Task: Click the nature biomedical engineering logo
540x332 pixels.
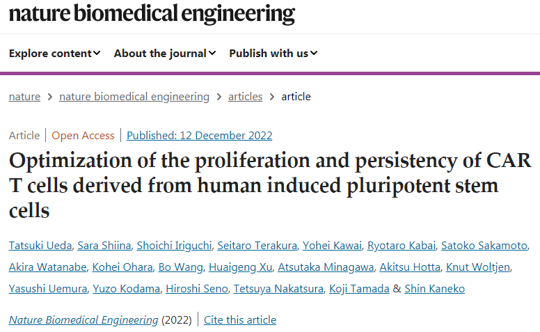Action: [x=152, y=13]
